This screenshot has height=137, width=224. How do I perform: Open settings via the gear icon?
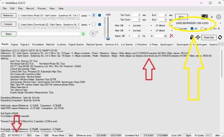click(x=218, y=17)
